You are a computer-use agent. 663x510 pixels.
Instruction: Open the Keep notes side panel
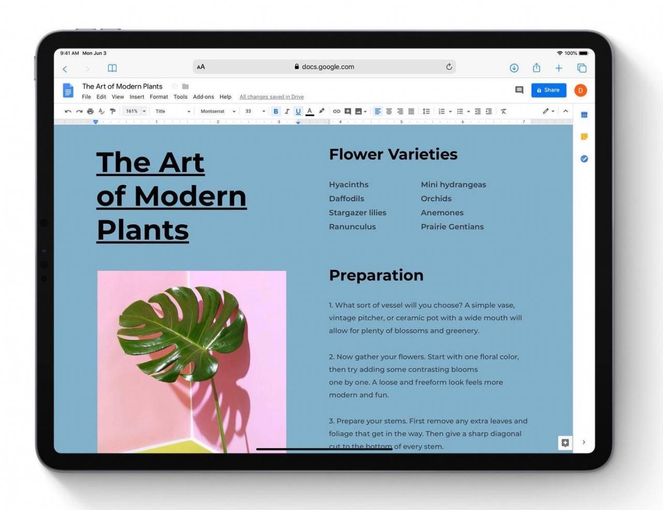(584, 137)
